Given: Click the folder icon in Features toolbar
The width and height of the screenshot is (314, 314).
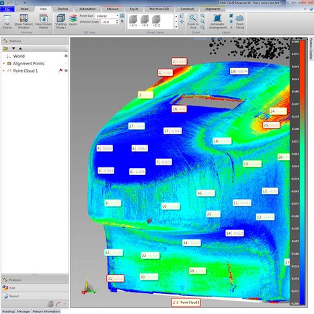Looking at the screenshot, I should pos(5,48).
